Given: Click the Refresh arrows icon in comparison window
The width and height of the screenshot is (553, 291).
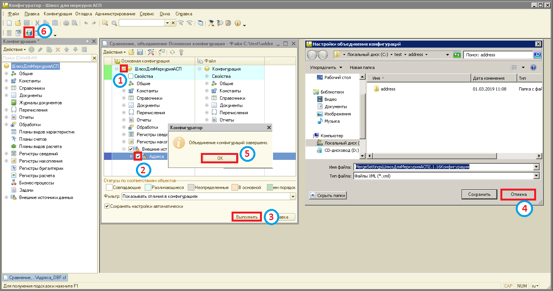Looking at the screenshot, I should 172,52.
